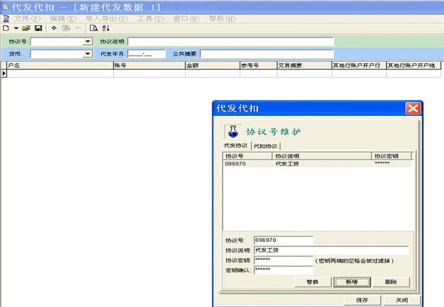Click the blue flask icon in dialog
The width and height of the screenshot is (444, 307).
point(233,132)
